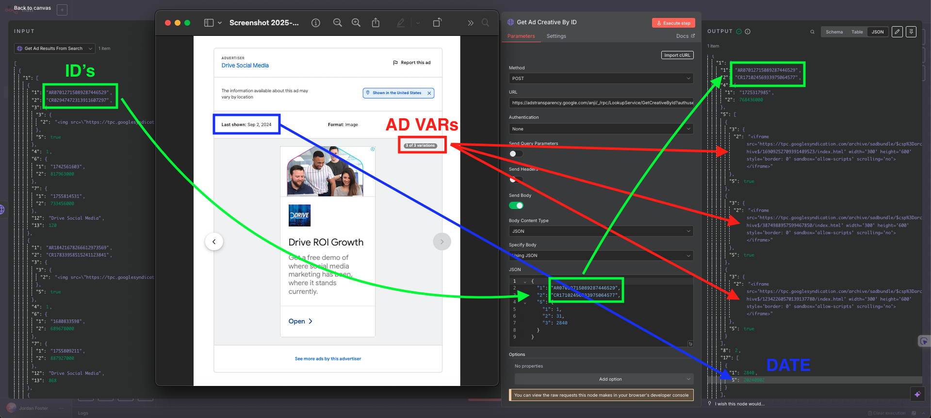Zoom in on the Preview screenshot

(356, 23)
